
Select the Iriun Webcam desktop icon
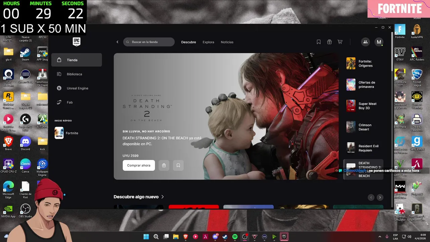click(8, 78)
